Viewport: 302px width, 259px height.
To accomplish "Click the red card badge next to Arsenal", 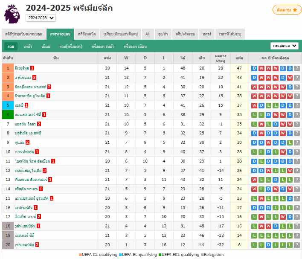I will coord(34,78).
